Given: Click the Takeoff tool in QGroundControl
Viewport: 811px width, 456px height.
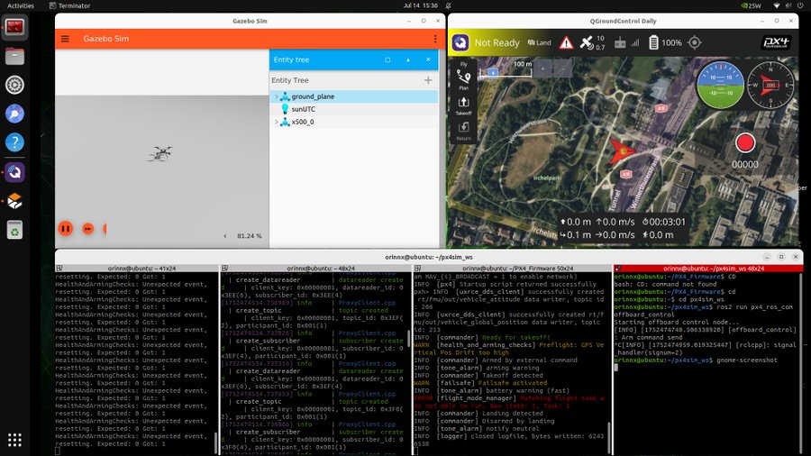Looking at the screenshot, I should pos(463,105).
